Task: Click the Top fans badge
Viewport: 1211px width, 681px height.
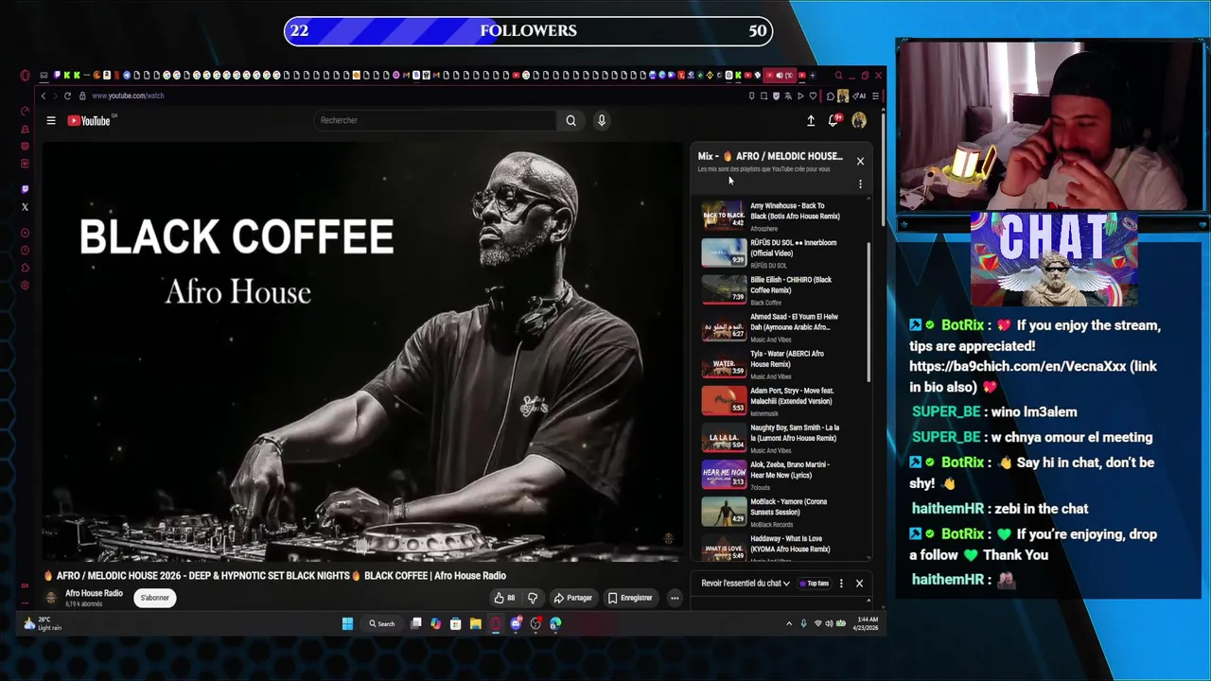Action: (x=815, y=584)
